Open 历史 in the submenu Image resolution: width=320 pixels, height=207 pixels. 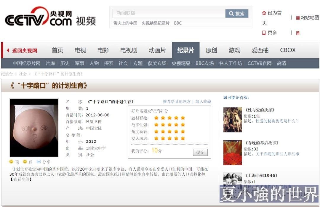tap(65, 63)
